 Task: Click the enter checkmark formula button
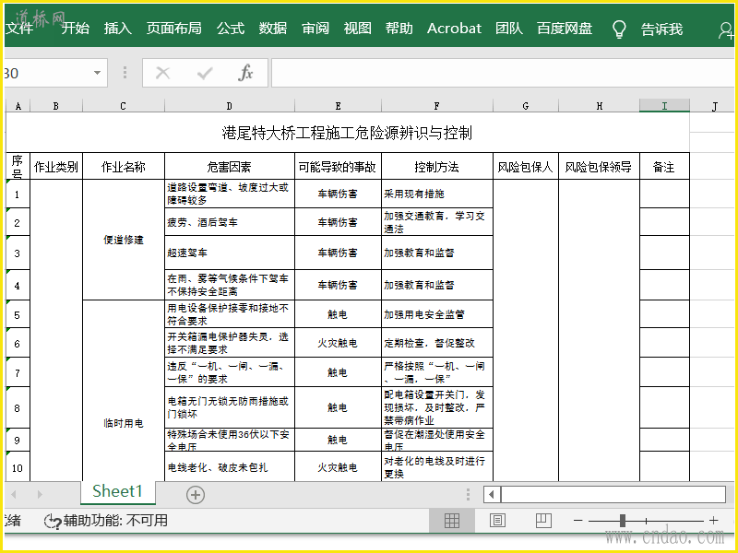pyautogui.click(x=205, y=73)
